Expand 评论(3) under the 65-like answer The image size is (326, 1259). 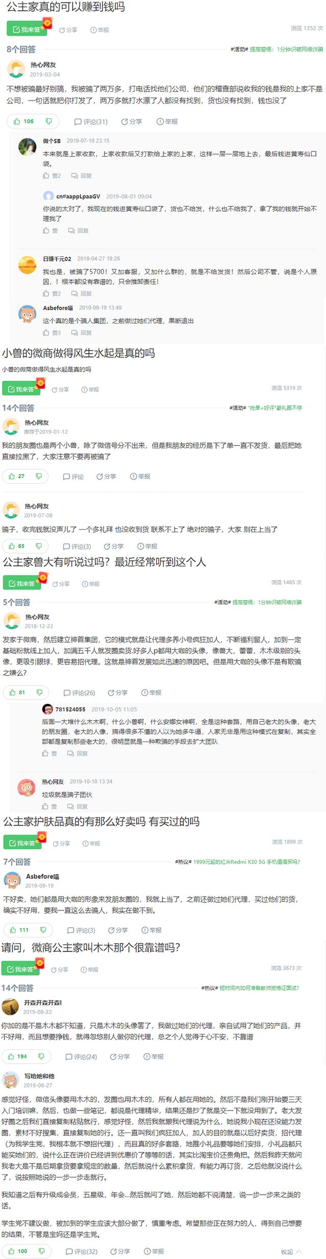click(x=77, y=546)
